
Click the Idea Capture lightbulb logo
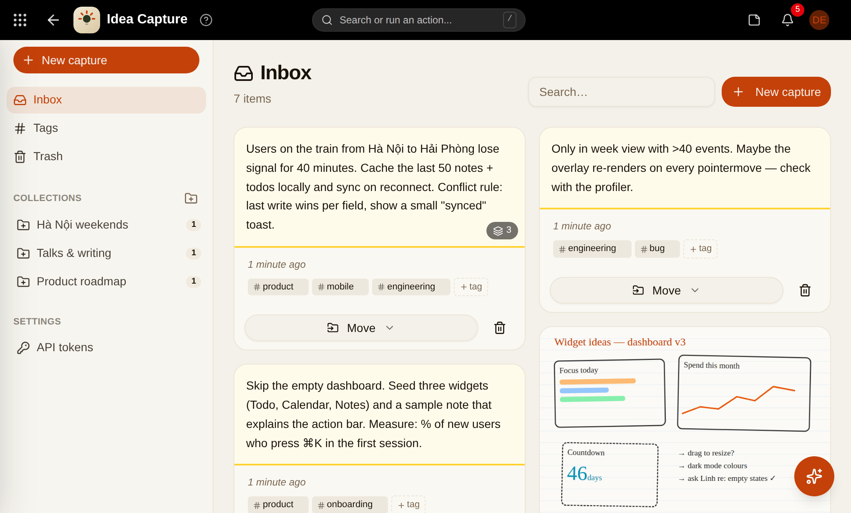click(87, 20)
